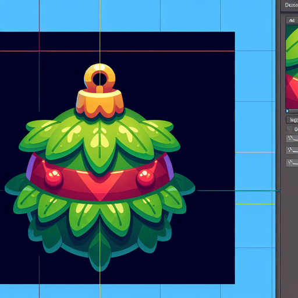Open the panel tab at the top right
The height and width of the screenshot is (298, 298).
(290, 5)
